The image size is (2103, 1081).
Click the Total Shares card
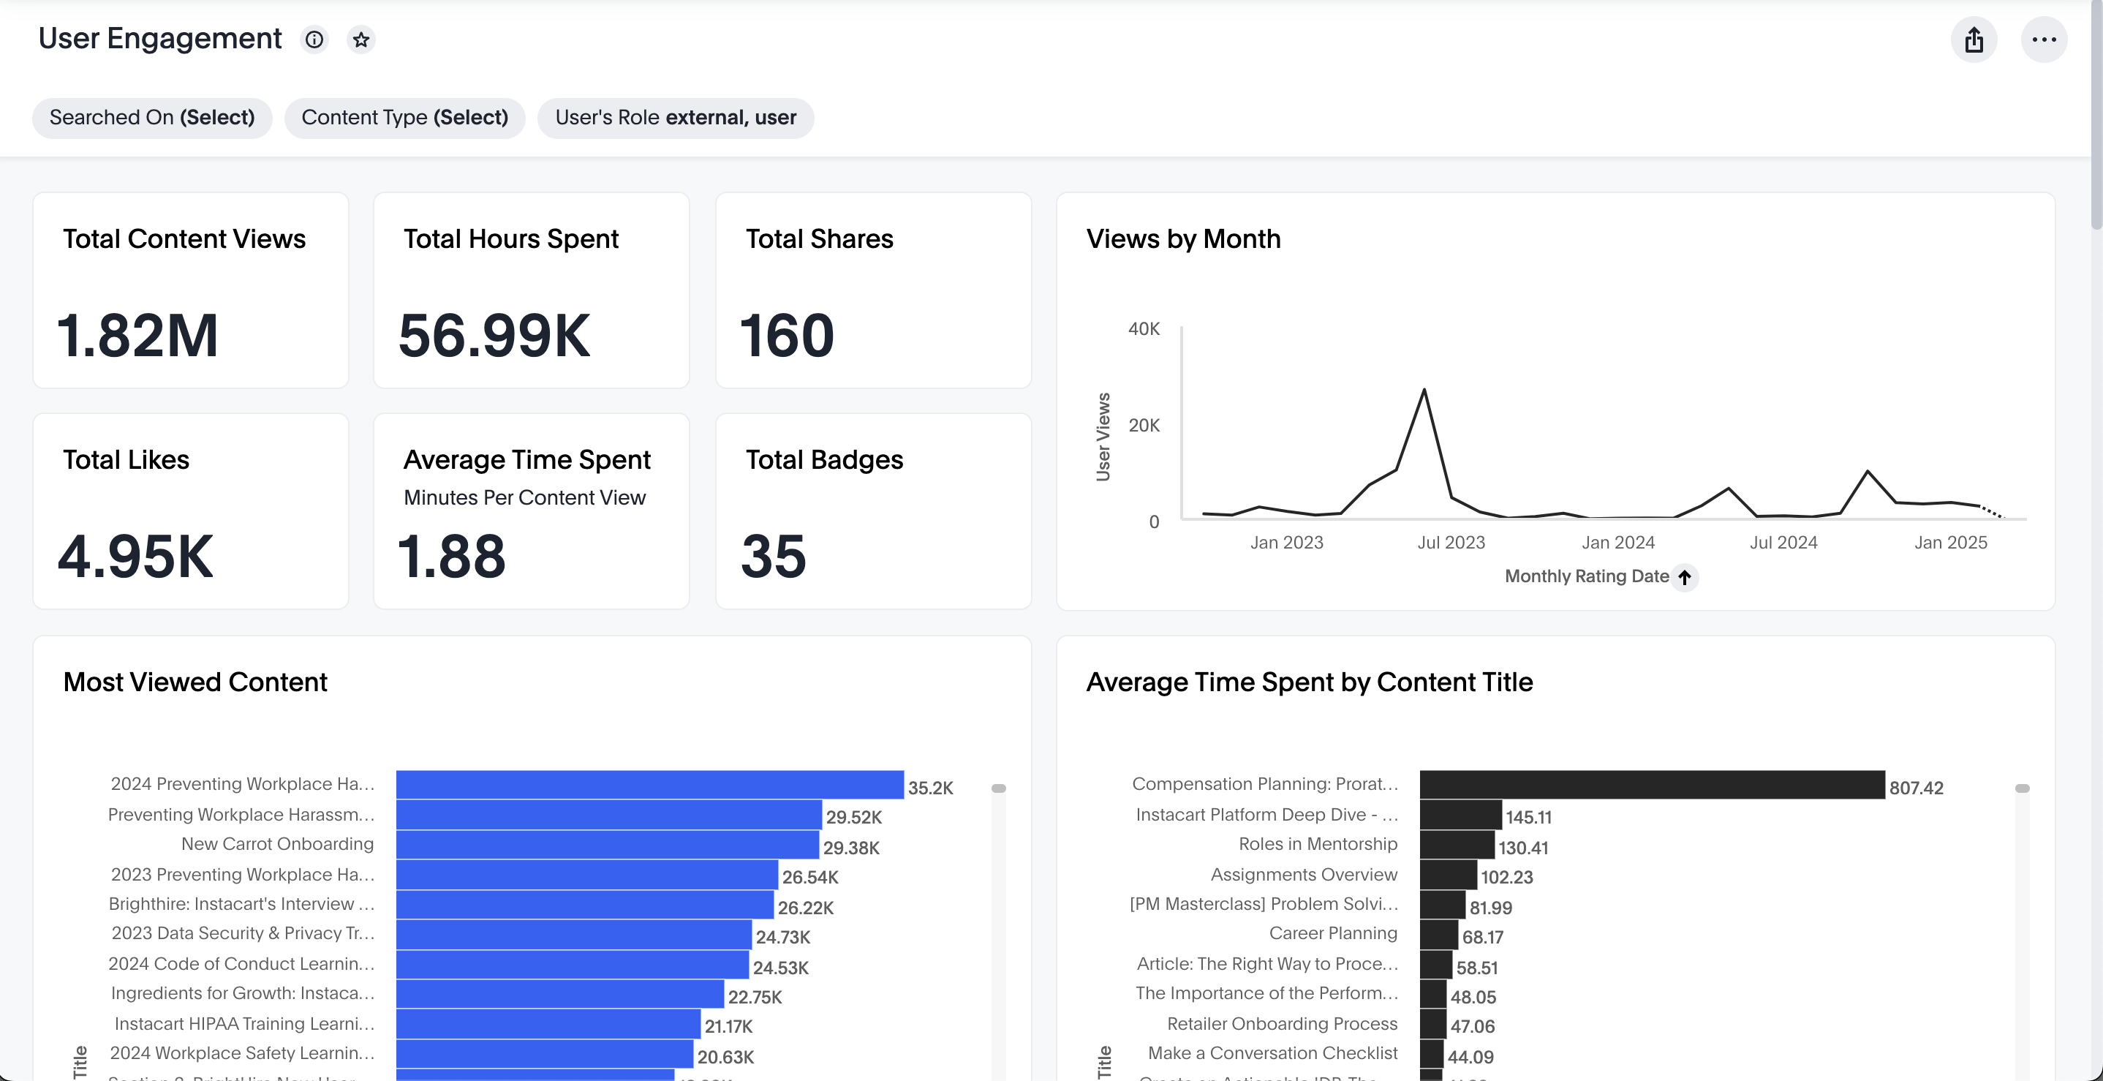pos(874,290)
